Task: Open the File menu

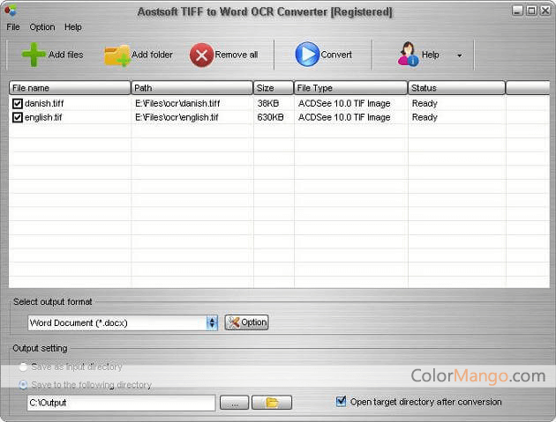Action: (x=13, y=27)
